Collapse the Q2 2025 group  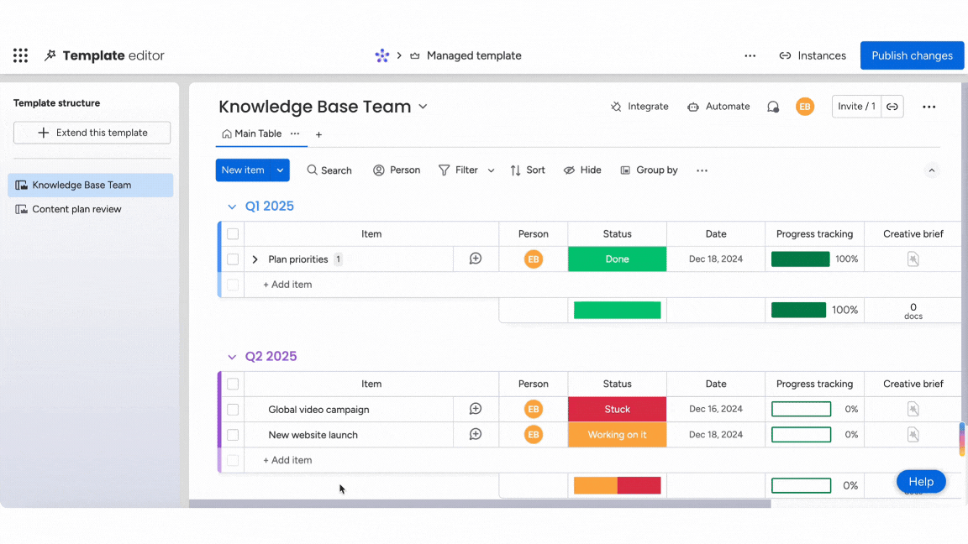pos(232,357)
